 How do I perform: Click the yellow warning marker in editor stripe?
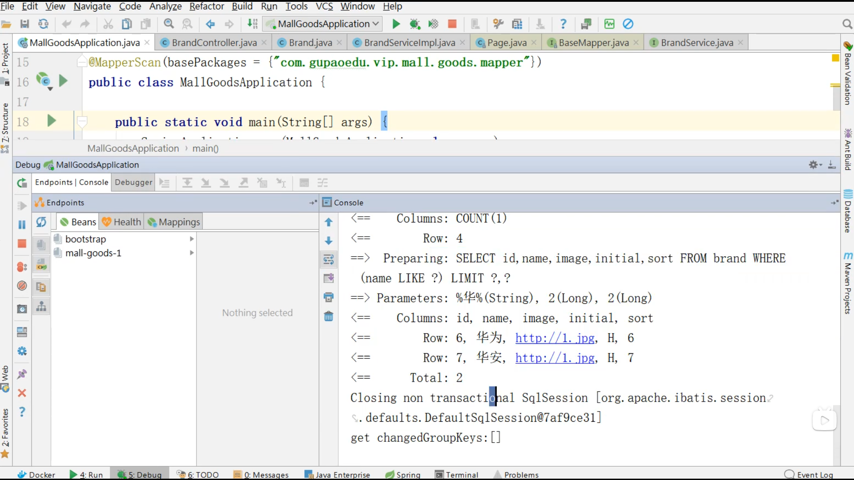835,58
